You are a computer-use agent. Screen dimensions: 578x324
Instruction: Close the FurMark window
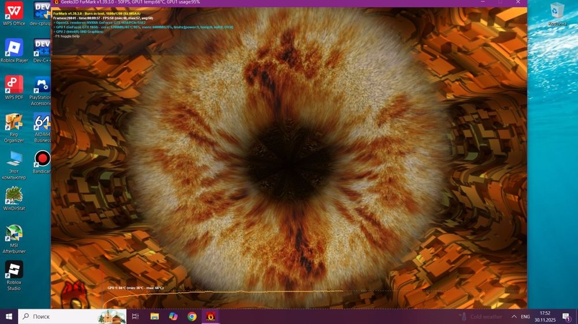[518, 2]
